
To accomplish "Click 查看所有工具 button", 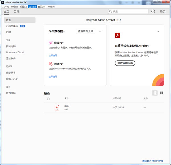I will tap(85, 31).
